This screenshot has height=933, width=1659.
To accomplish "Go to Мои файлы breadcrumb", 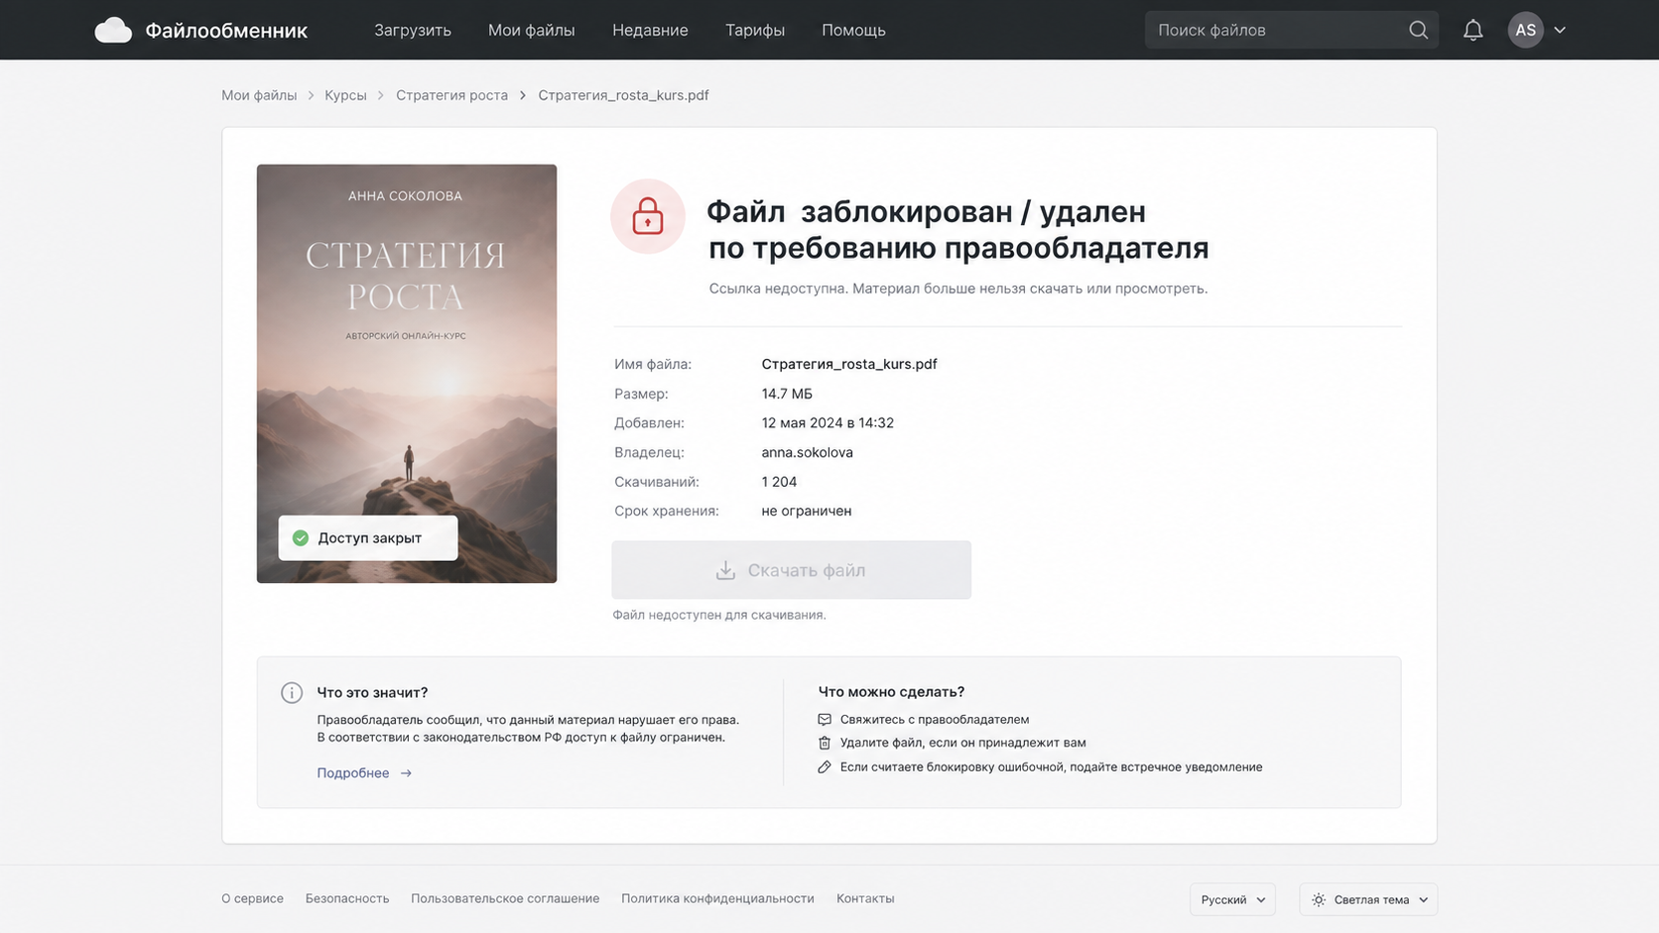I will click(259, 95).
